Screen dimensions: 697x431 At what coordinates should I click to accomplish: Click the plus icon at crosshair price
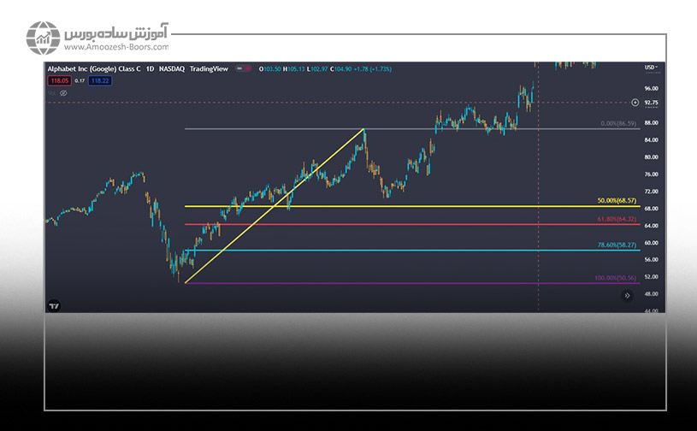(x=635, y=103)
